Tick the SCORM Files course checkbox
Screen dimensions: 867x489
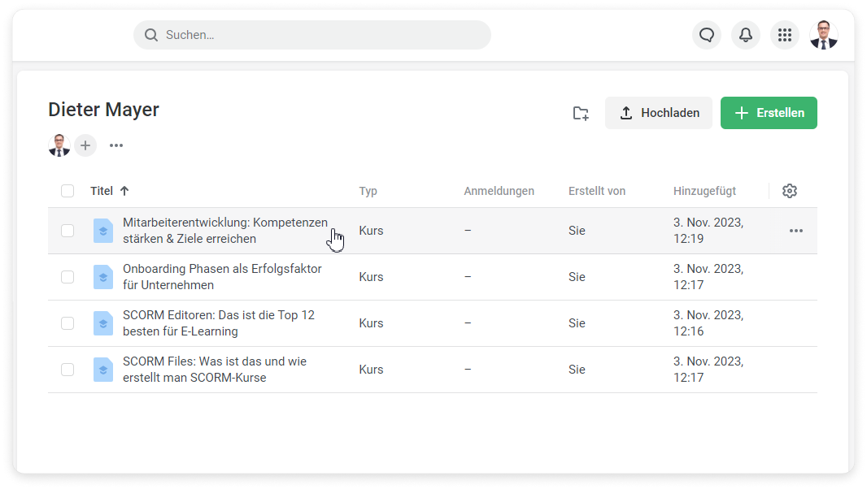point(68,370)
